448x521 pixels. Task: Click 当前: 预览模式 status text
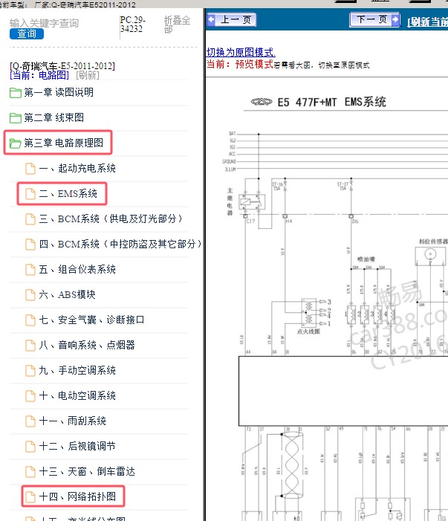tap(240, 64)
